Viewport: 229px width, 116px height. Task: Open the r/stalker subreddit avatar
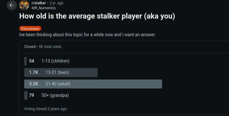point(24,5)
